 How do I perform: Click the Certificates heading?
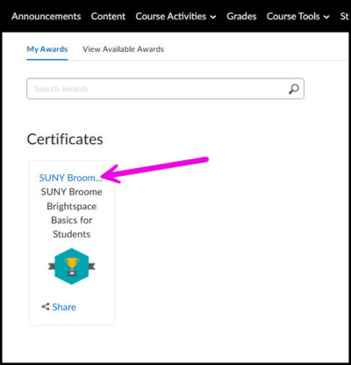coord(65,139)
